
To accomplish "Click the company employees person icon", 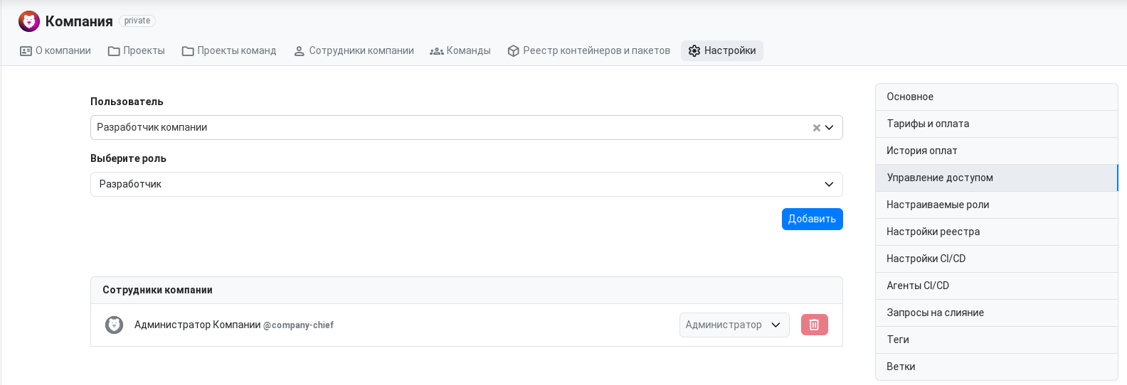I will 300,51.
